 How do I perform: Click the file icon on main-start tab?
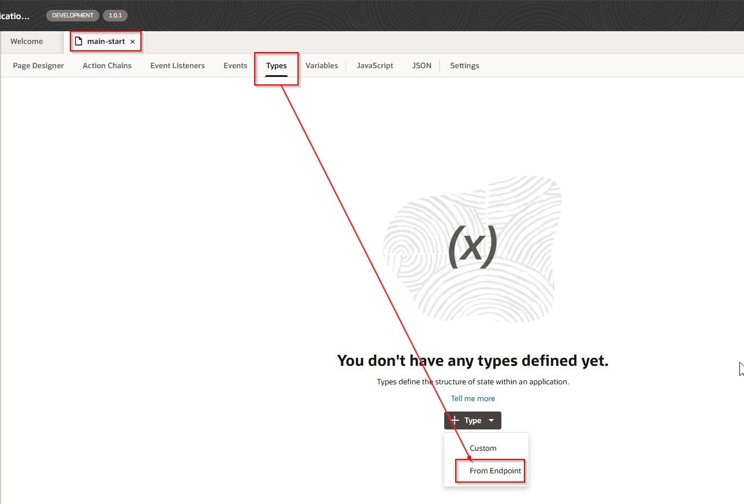[x=79, y=42]
